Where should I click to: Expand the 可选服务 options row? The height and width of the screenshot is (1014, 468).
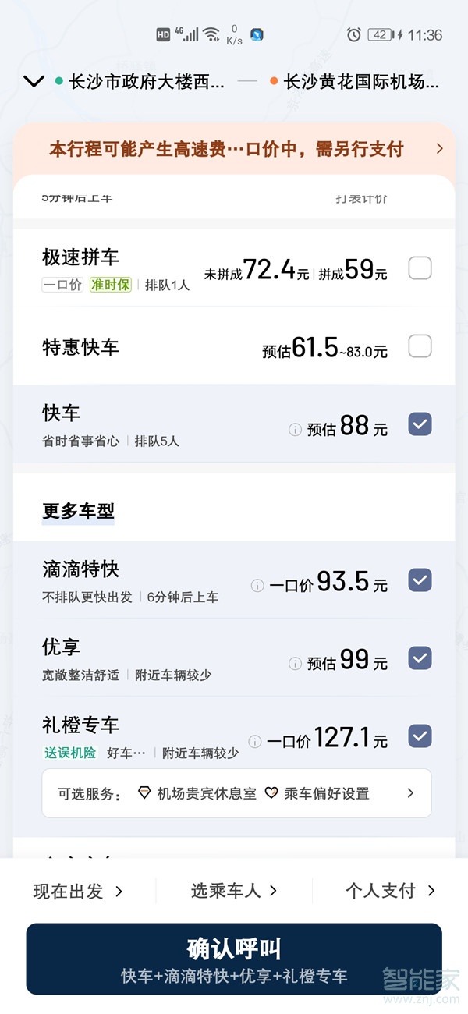tap(411, 792)
